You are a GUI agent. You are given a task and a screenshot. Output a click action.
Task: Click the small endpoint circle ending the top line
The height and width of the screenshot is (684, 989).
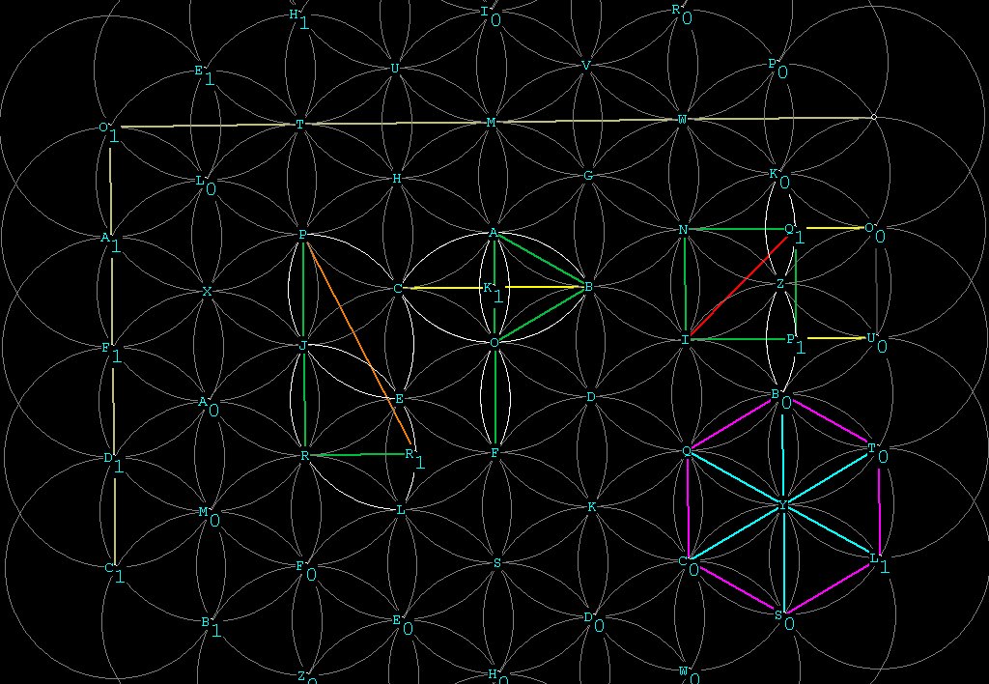click(874, 118)
